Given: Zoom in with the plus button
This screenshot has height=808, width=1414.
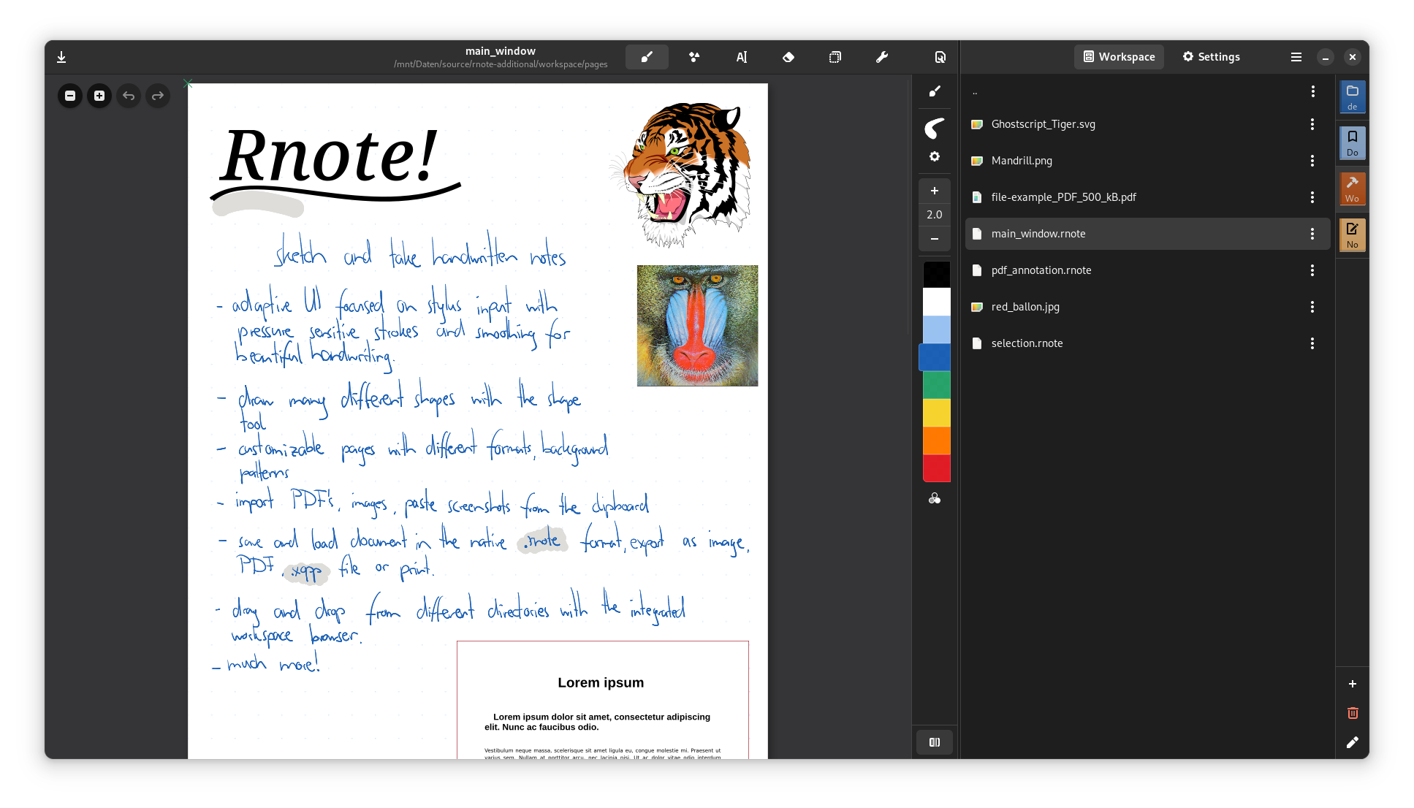Looking at the screenshot, I should coord(99,96).
